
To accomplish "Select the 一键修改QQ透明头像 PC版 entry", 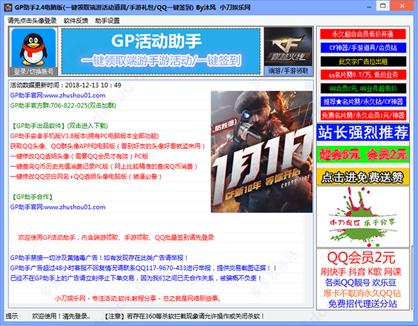I will [79, 156].
